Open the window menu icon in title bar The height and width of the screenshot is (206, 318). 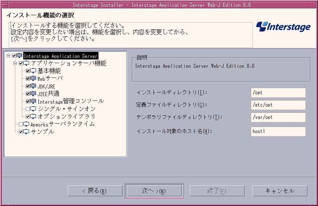coord(5,5)
